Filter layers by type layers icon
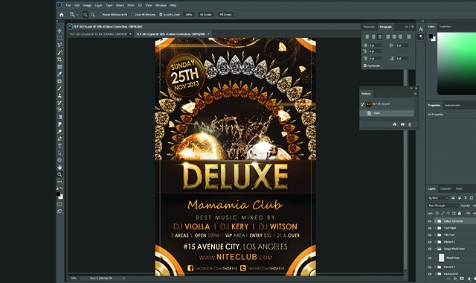 (466, 198)
